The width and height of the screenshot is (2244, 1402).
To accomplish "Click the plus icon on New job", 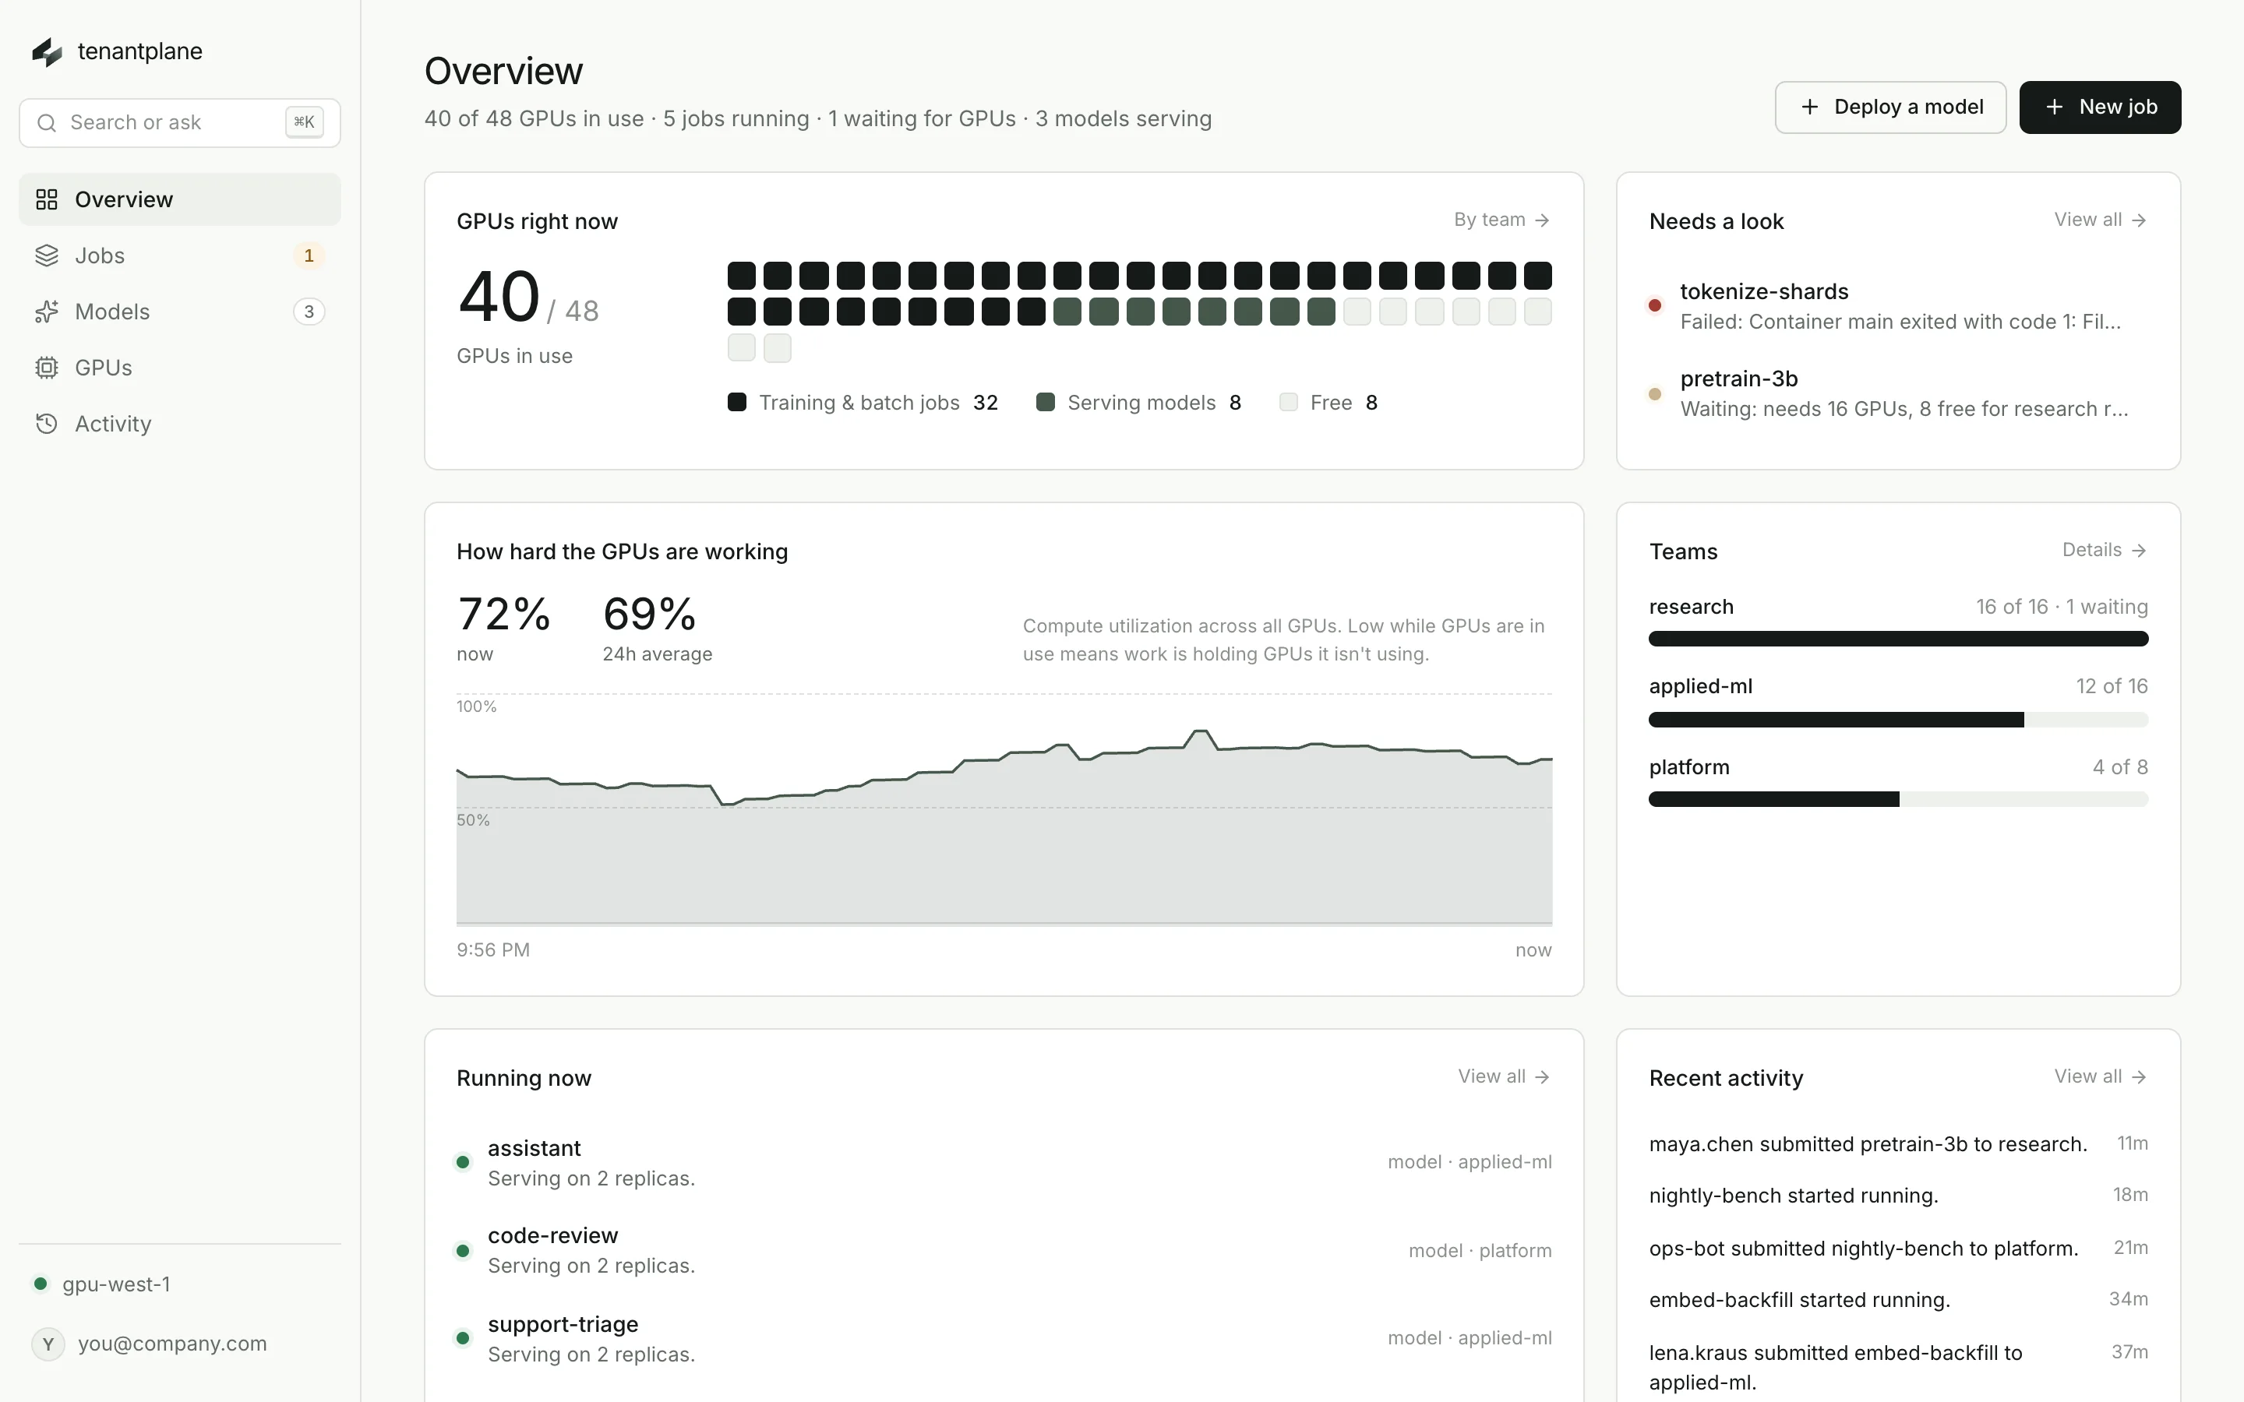I will click(x=2054, y=107).
